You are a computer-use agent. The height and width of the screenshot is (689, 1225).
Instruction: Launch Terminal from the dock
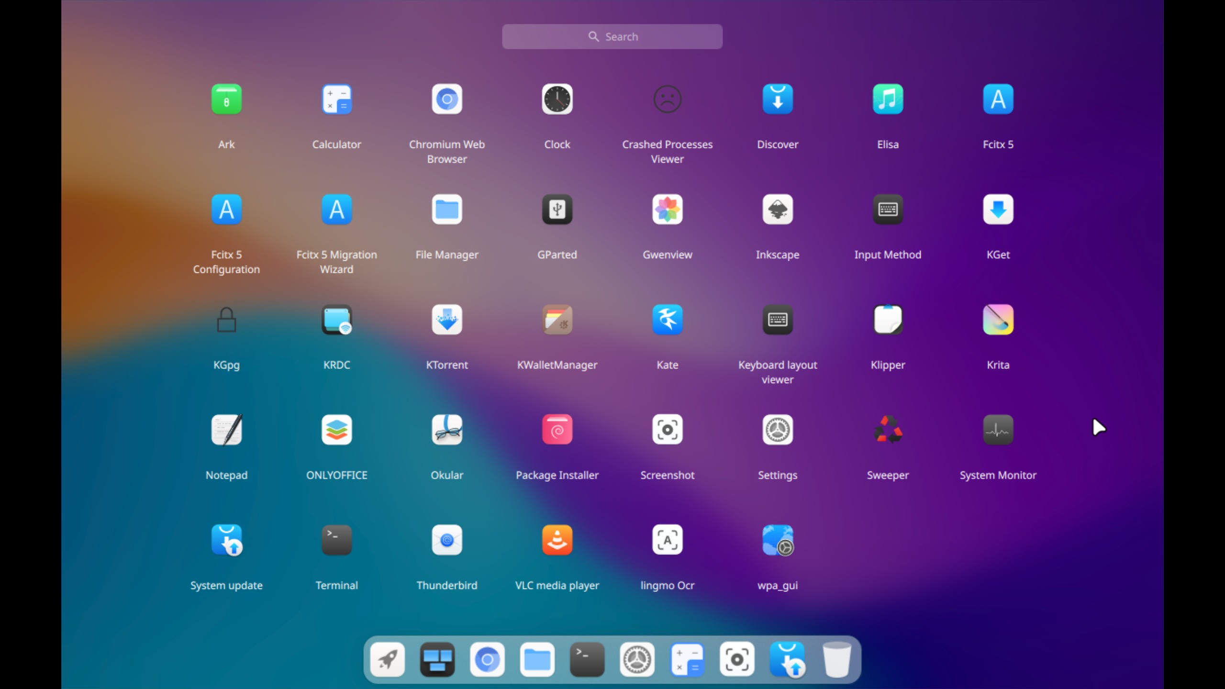[587, 659]
